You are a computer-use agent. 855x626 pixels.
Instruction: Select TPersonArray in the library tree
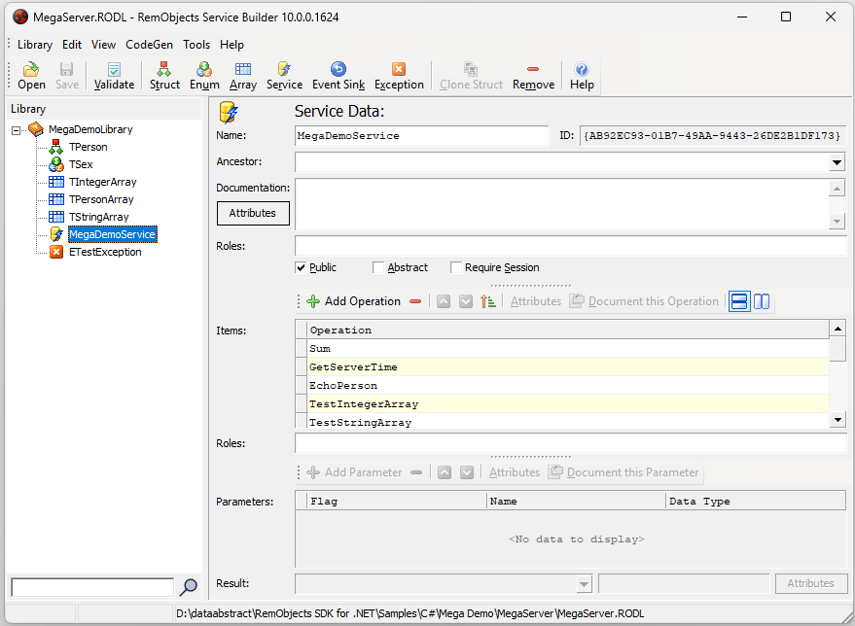point(101,199)
